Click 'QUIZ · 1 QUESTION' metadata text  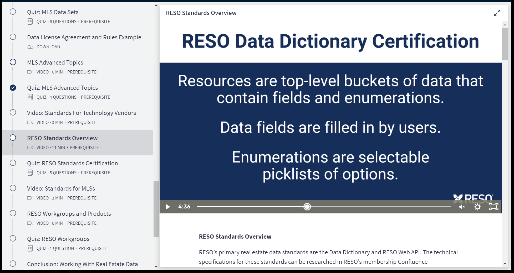pos(55,248)
